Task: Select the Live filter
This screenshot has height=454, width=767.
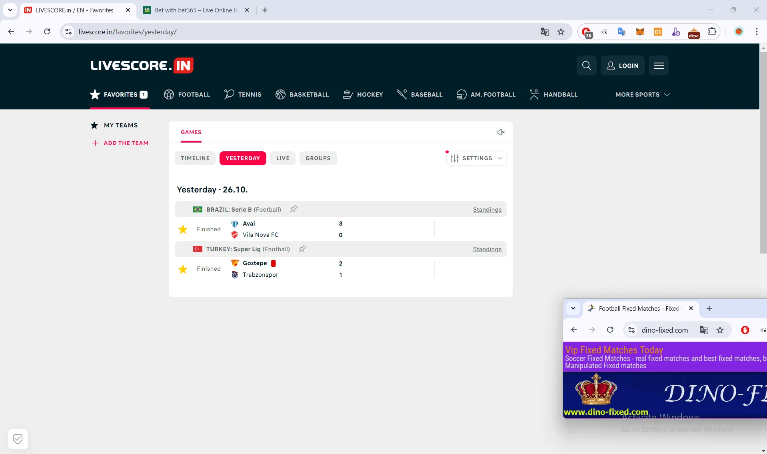Action: [283, 158]
